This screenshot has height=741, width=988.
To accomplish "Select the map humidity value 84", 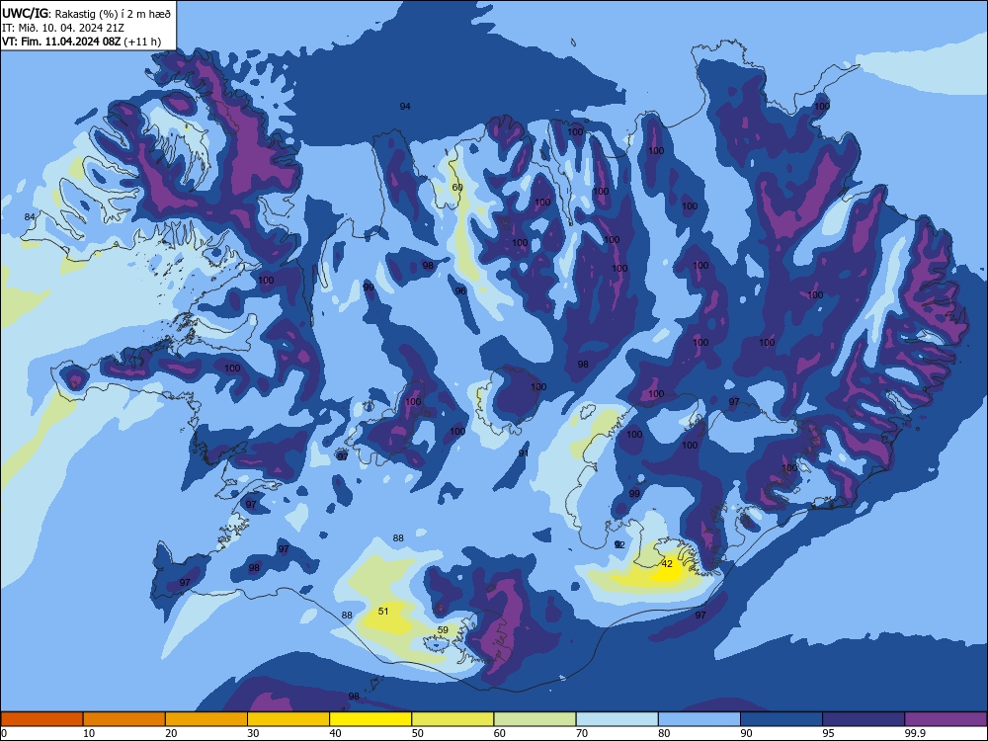I will 30,216.
